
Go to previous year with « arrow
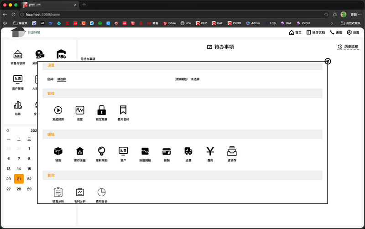(8, 130)
